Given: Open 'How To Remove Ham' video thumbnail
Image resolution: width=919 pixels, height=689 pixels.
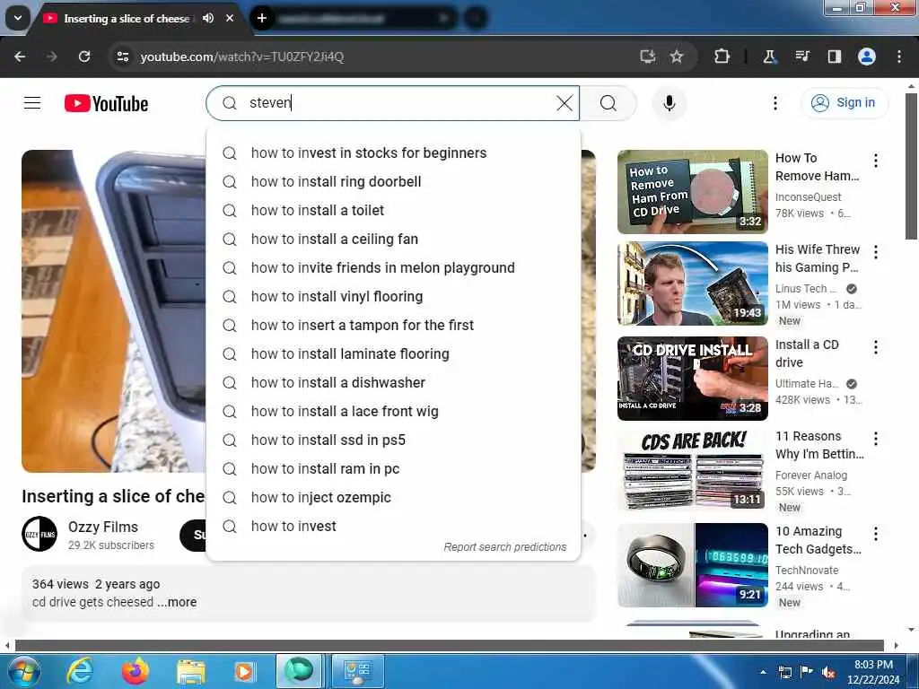Looking at the screenshot, I should pos(692,192).
